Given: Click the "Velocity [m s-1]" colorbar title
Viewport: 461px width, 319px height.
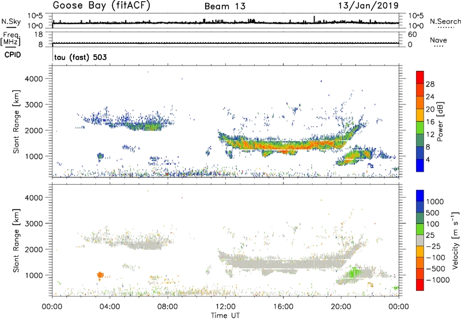Looking at the screenshot, I should (455, 240).
